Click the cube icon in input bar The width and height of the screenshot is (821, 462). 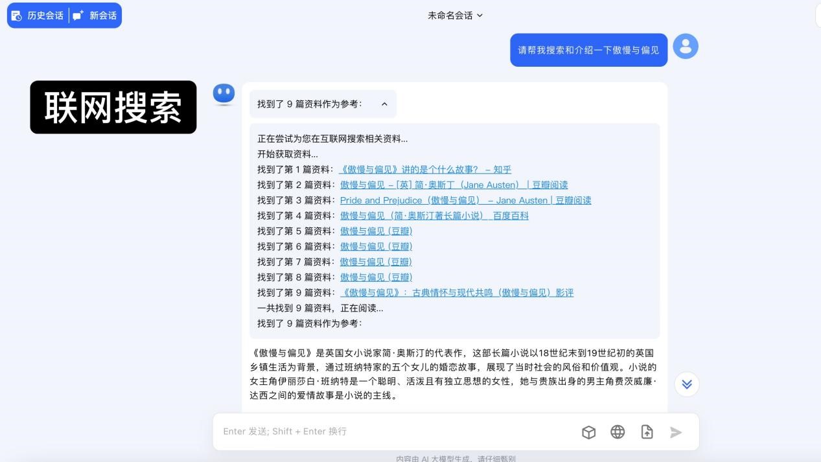588,432
